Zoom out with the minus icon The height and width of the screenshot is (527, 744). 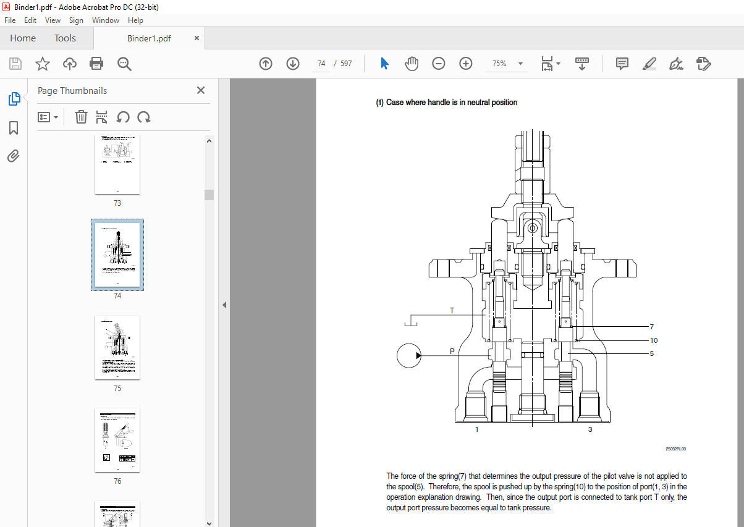point(439,64)
